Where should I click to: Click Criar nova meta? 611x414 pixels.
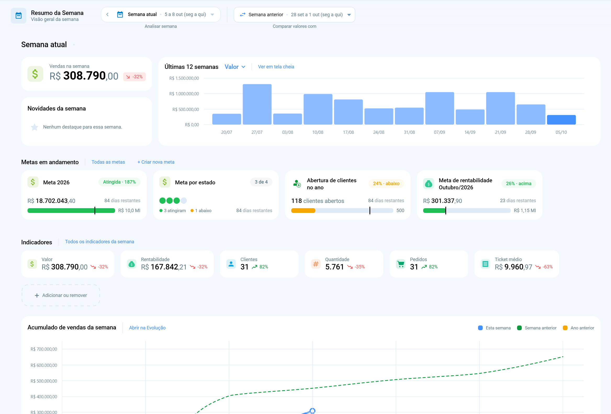(x=156, y=162)
